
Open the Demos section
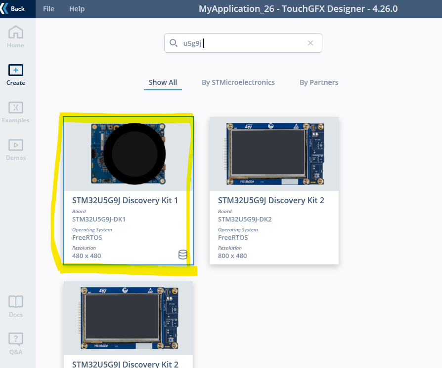pyautogui.click(x=15, y=148)
